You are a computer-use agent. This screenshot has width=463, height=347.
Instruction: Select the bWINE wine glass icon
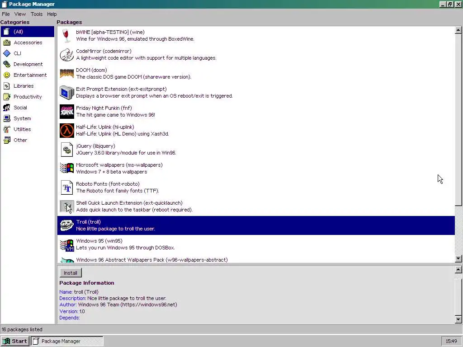[67, 36]
